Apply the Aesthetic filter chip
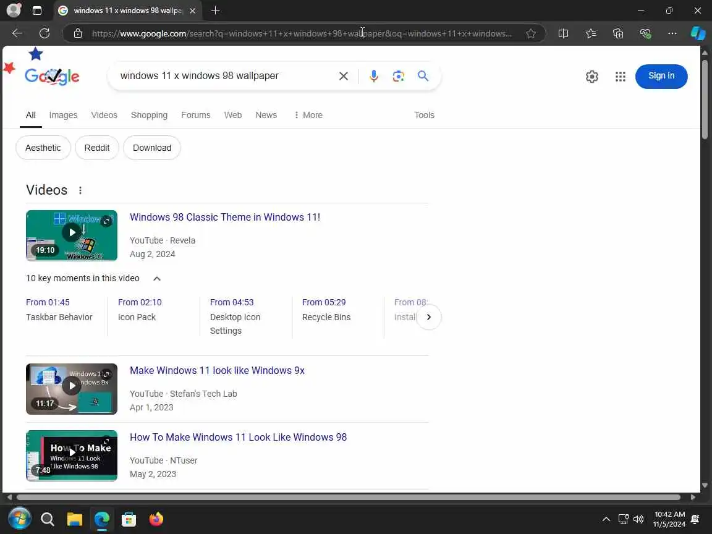The width and height of the screenshot is (712, 534). click(x=43, y=148)
